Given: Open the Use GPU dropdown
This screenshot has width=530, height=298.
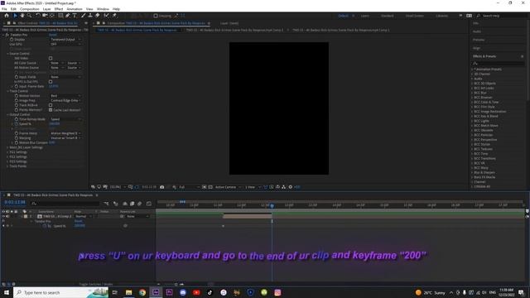Looking at the screenshot, I should tap(65, 44).
